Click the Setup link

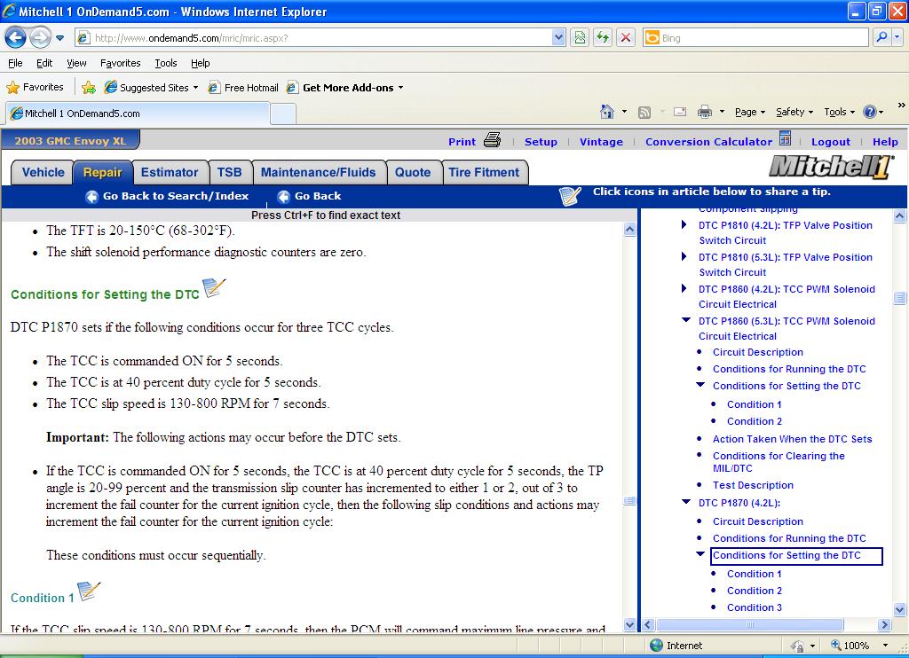tap(541, 142)
